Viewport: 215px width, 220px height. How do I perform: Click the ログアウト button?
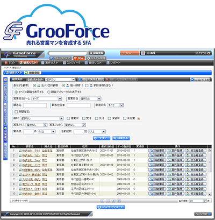(203, 53)
